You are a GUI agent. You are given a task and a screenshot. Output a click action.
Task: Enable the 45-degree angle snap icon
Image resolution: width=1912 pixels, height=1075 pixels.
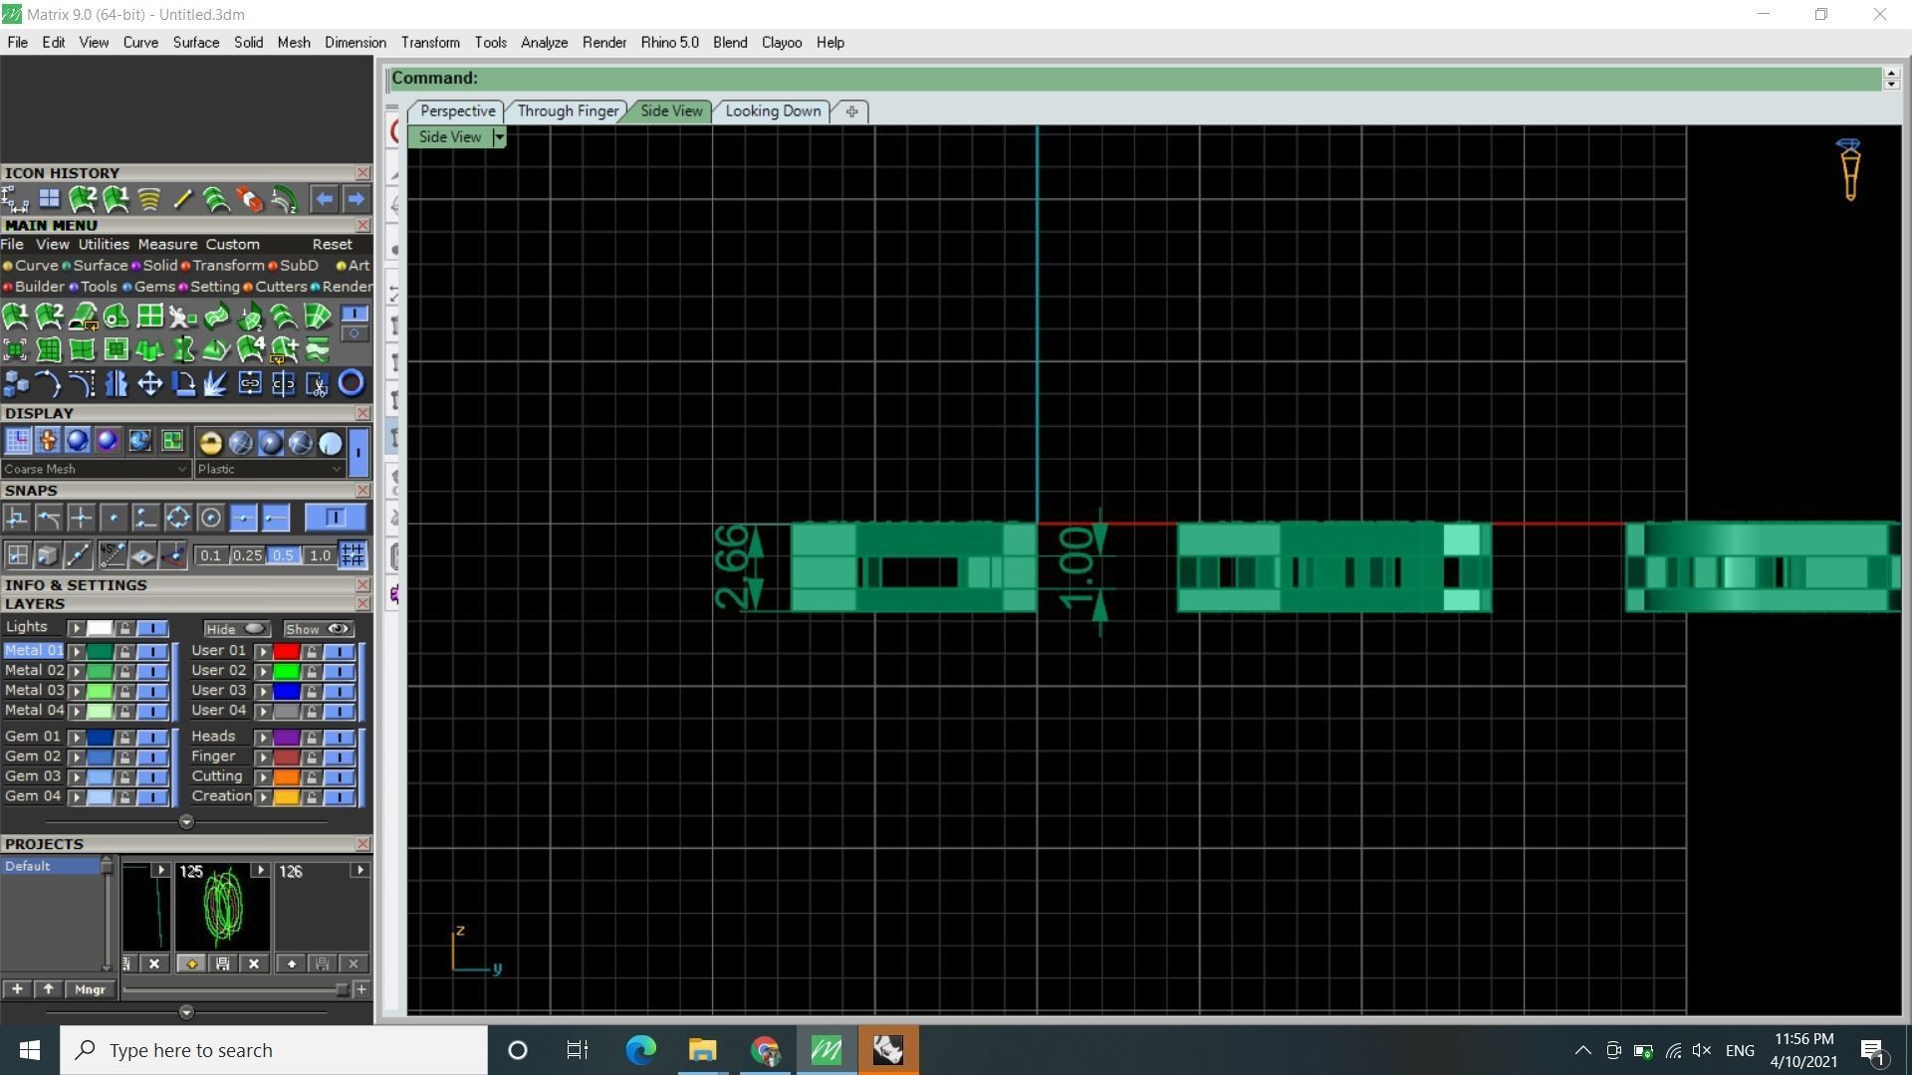pyautogui.click(x=112, y=555)
